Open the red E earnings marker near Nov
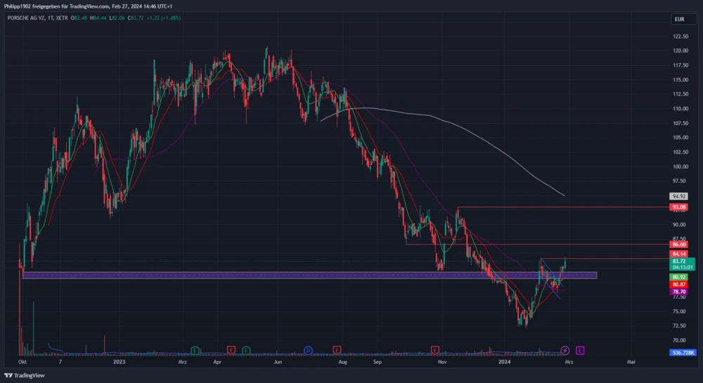The image size is (703, 383). pos(435,350)
